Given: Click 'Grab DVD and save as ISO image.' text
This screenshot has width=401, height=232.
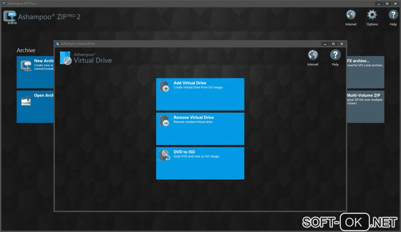Looking at the screenshot, I should pos(197,156).
